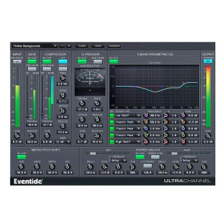224x224 pixels.
Task: Select next preset with plus button
Action: pyautogui.click(x=69, y=46)
